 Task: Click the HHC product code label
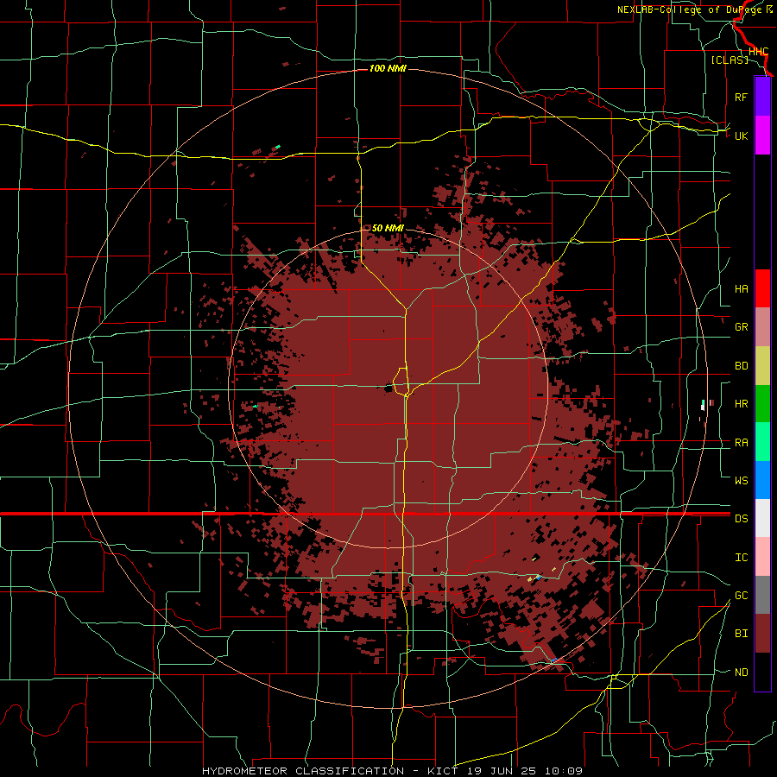(758, 52)
